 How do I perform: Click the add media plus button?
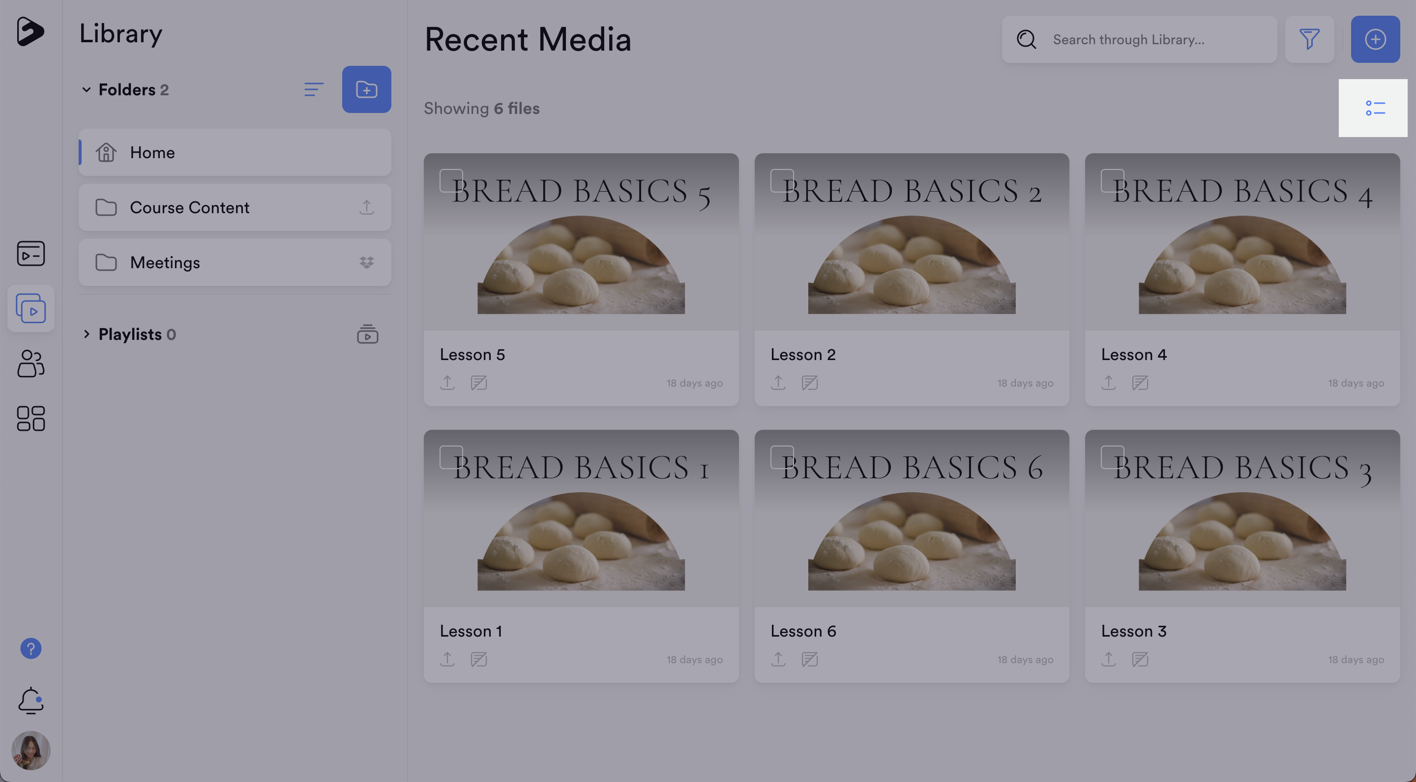tap(1375, 39)
